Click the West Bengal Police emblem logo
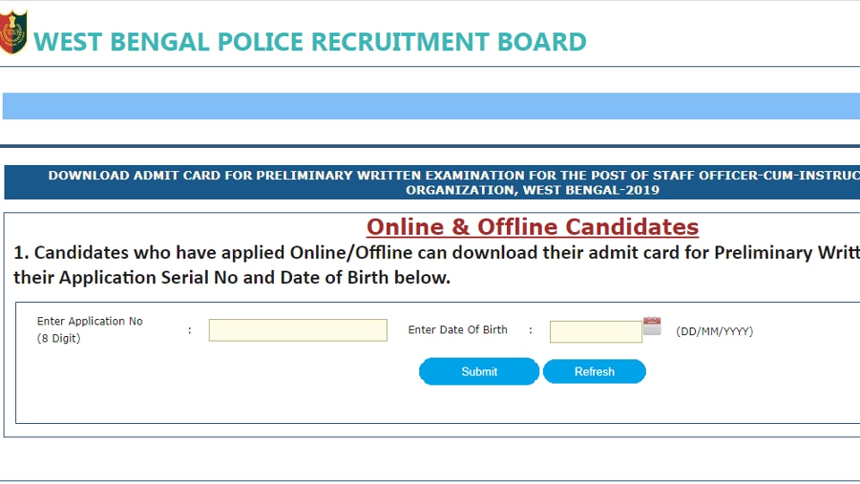The width and height of the screenshot is (860, 484). point(13,32)
